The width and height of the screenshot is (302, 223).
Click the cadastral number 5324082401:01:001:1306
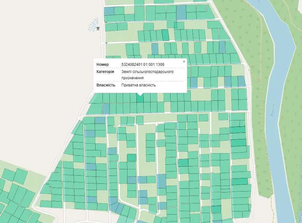143,65
